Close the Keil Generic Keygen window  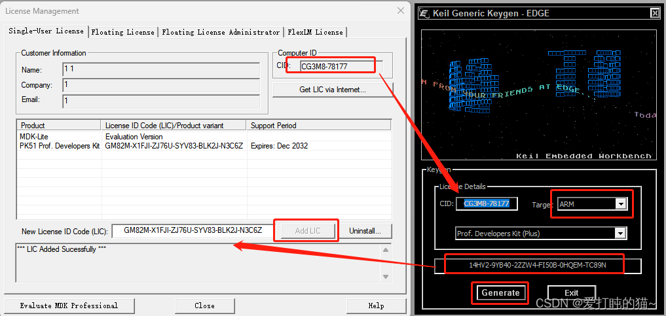pos(654,13)
